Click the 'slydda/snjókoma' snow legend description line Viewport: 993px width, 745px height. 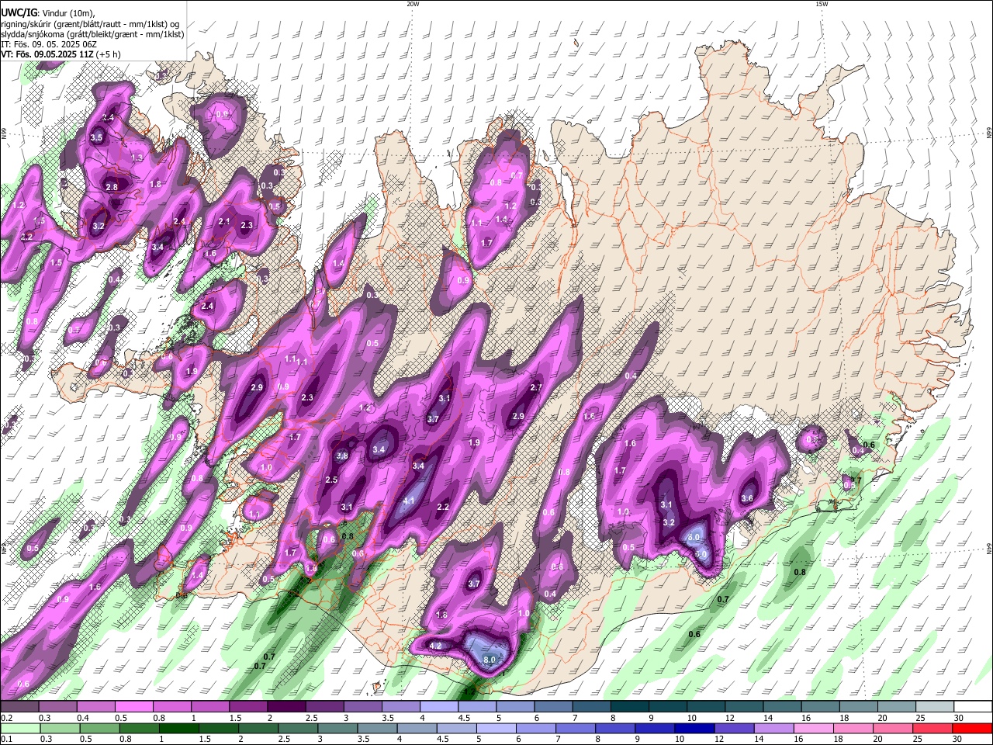click(92, 34)
